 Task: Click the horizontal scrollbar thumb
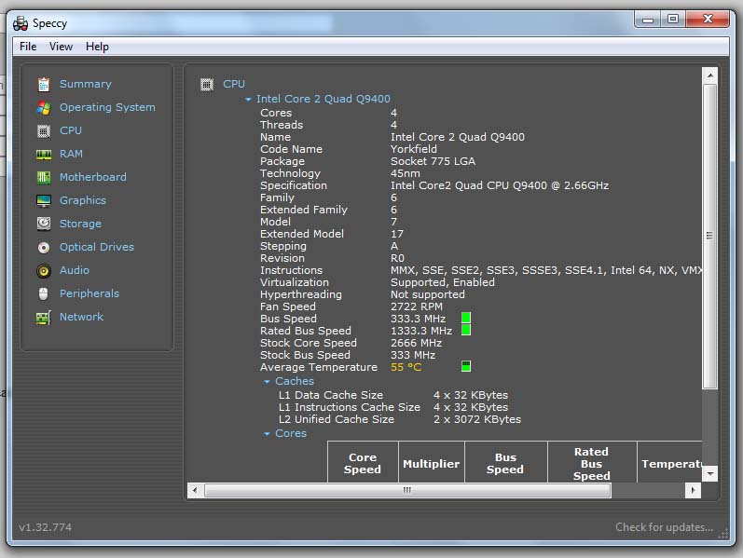[x=407, y=490]
